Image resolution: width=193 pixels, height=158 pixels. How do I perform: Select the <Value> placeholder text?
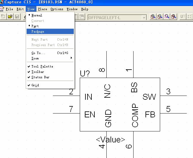click(111, 140)
